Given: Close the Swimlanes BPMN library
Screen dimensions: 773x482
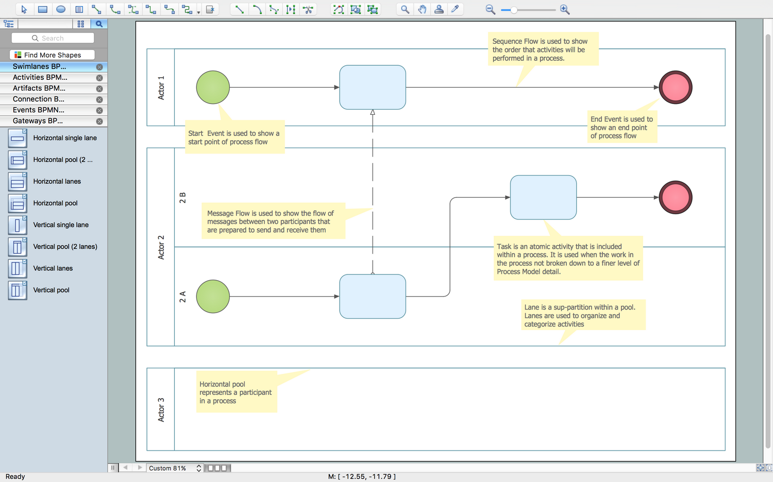Looking at the screenshot, I should (x=99, y=67).
